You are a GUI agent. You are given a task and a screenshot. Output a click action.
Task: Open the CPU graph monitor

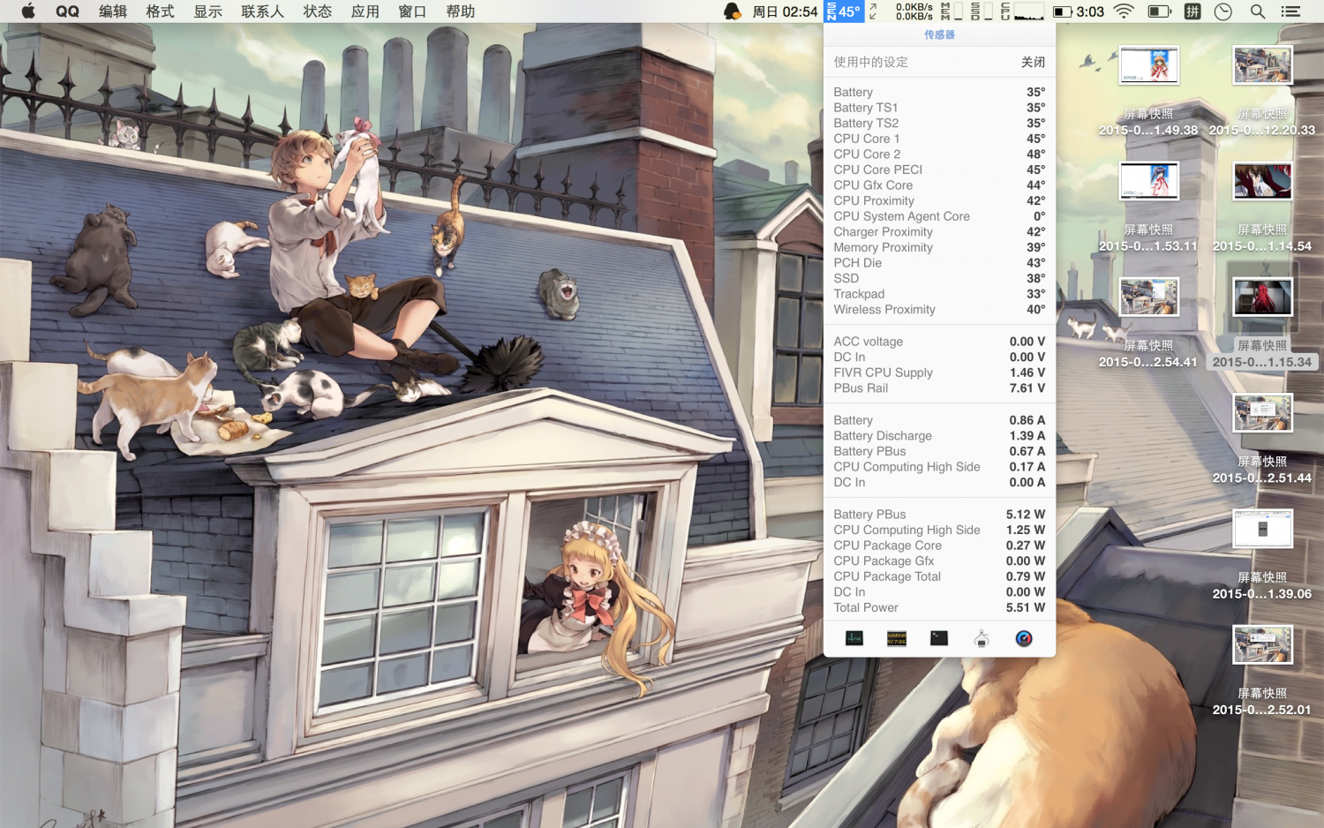(1022, 11)
